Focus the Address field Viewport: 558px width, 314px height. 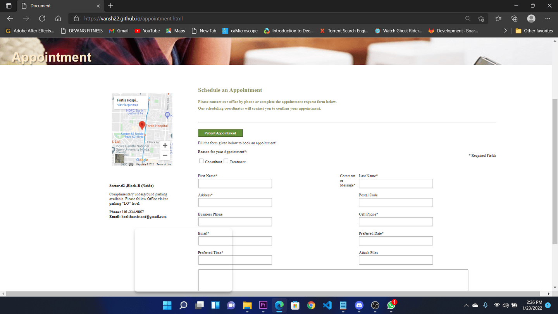pos(235,202)
